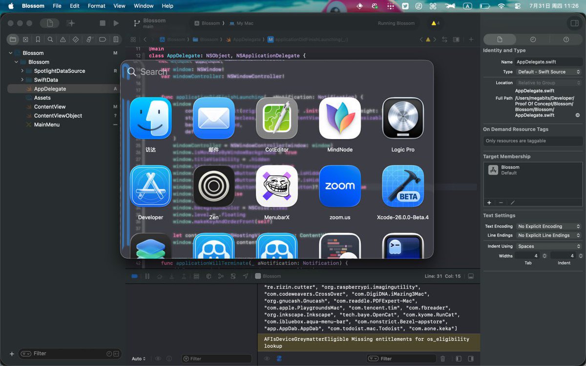The height and width of the screenshot is (366, 586).
Task: Show the Issue navigator warning icon
Action: click(x=63, y=40)
